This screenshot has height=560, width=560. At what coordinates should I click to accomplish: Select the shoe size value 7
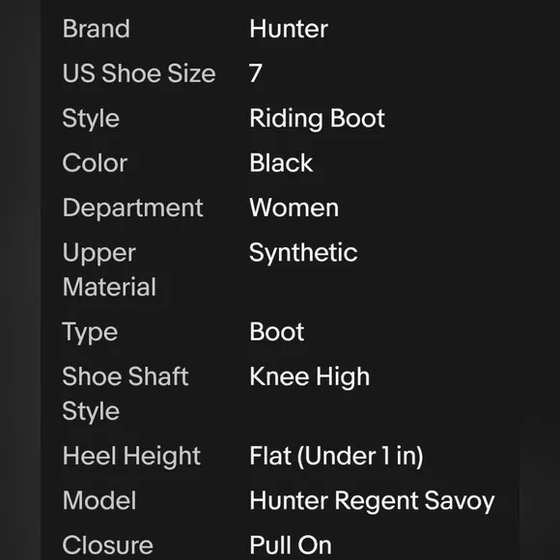click(256, 73)
